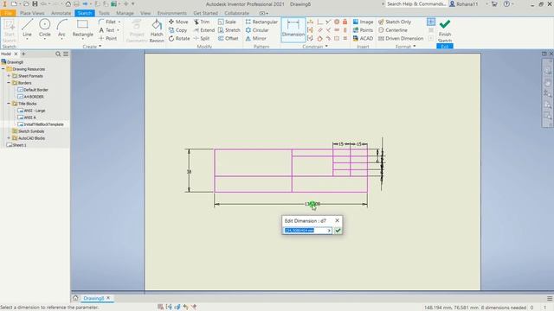Apply the concentric constraint
The height and width of the screenshot is (311, 554).
click(x=337, y=22)
